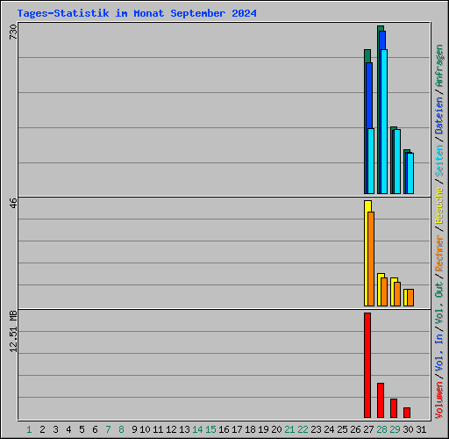Viewport: 449px width, 439px height.
Task: Click the Volumen legend label
Action: tap(439, 400)
